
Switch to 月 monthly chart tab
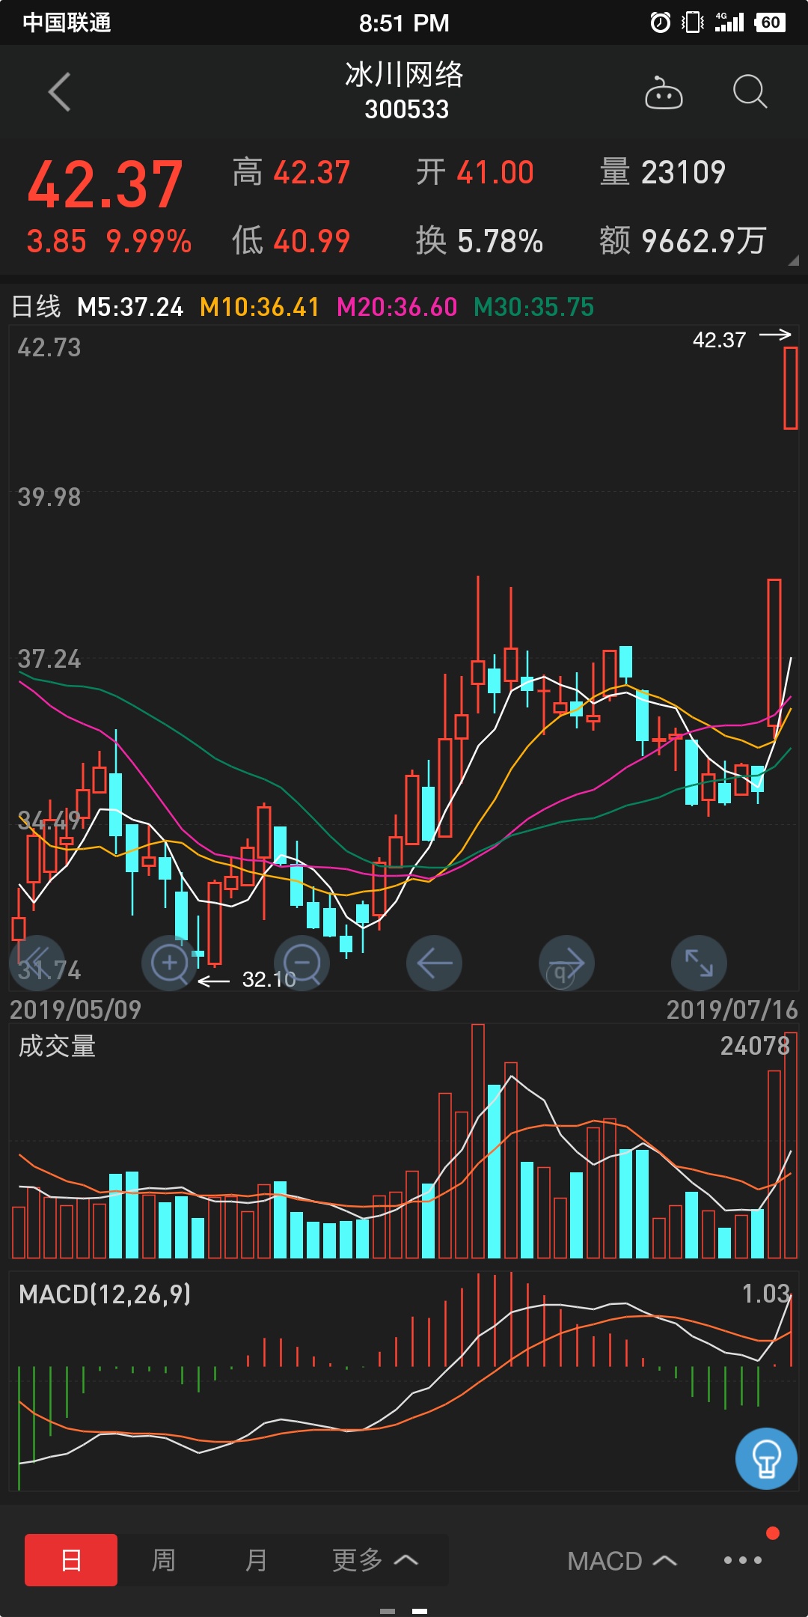point(256,1560)
